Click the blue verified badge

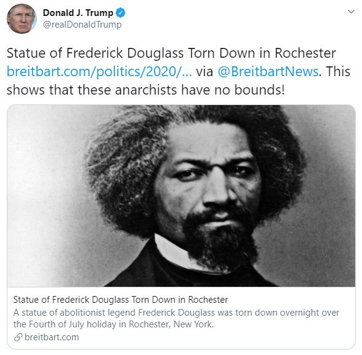(x=120, y=13)
